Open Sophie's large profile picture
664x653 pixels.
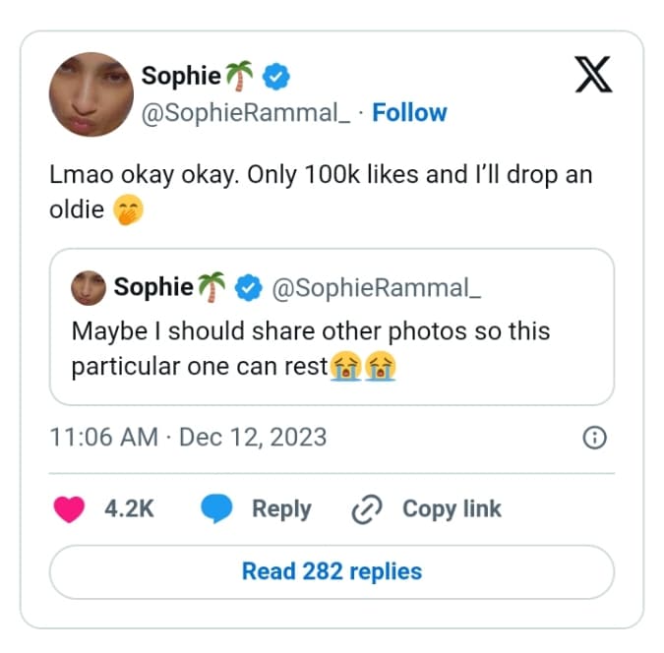click(x=91, y=95)
